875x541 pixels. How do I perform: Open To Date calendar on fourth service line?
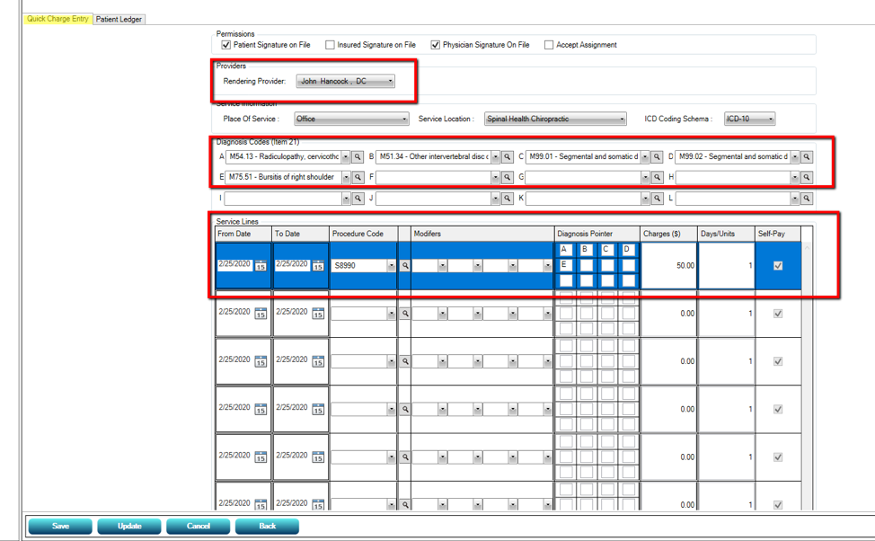318,410
